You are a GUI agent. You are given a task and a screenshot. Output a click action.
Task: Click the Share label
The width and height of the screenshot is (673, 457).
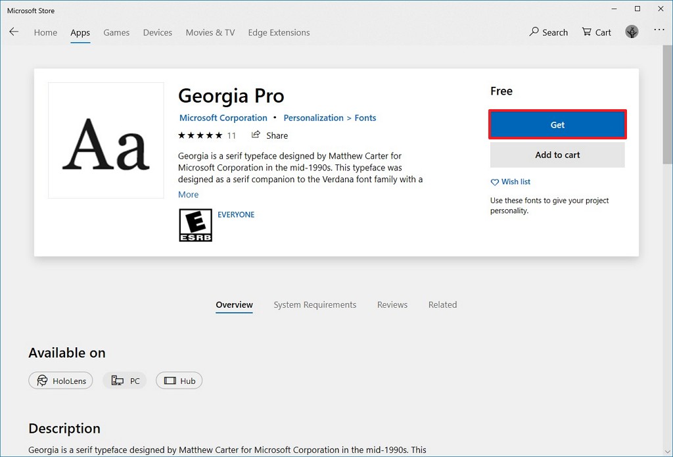coord(277,135)
